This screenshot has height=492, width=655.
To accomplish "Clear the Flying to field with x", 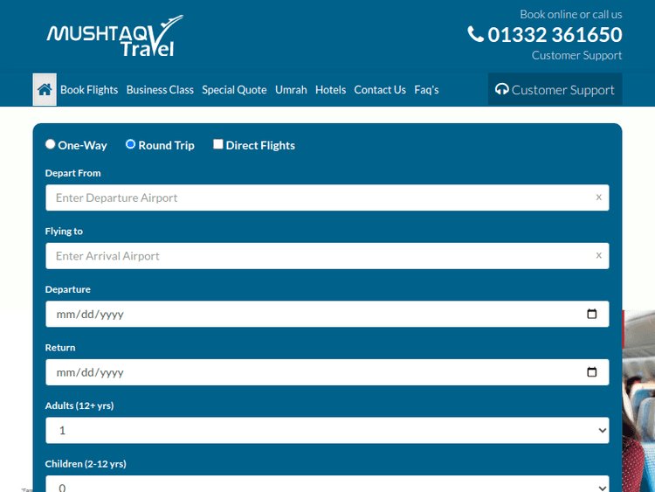I will click(598, 256).
